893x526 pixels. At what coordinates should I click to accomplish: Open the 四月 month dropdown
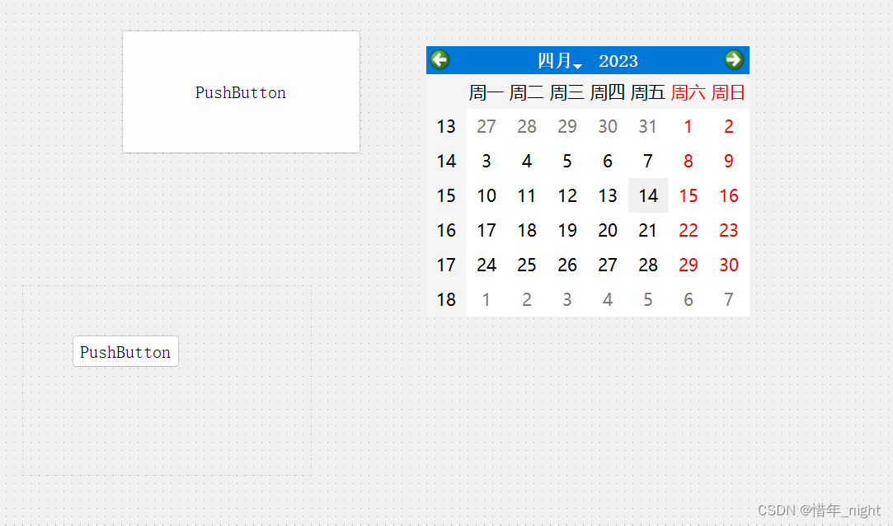560,61
